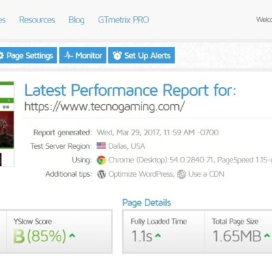
Task: Click the Page Details heading
Action: (146, 203)
